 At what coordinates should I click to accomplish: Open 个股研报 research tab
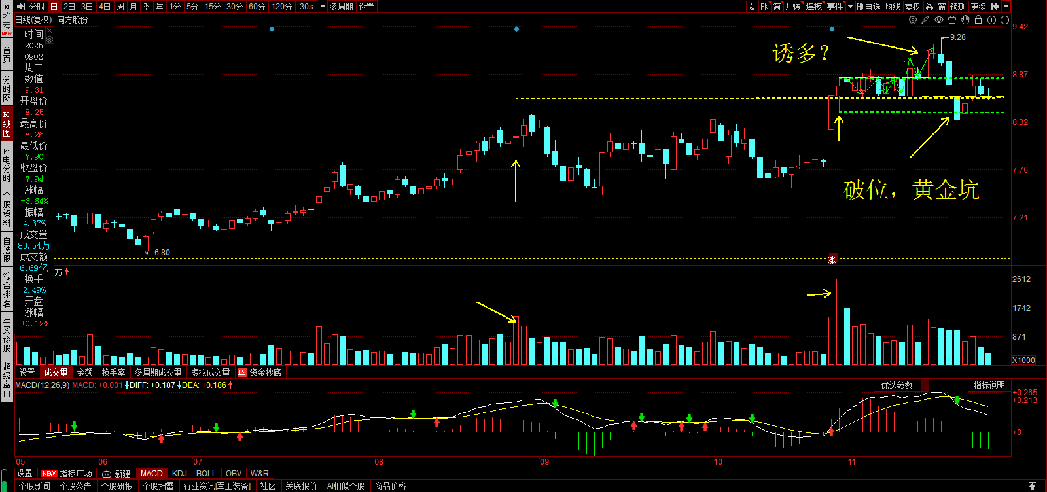tap(117, 486)
